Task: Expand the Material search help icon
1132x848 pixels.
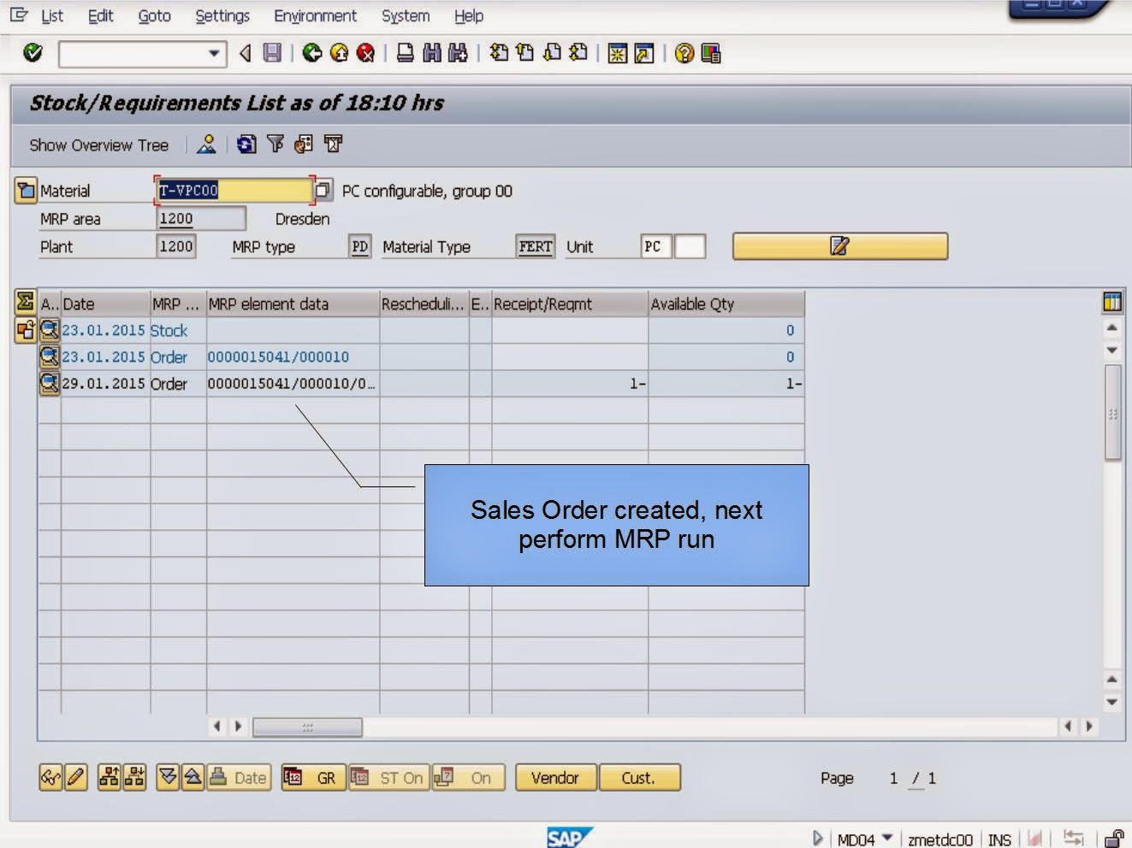Action: 322,191
